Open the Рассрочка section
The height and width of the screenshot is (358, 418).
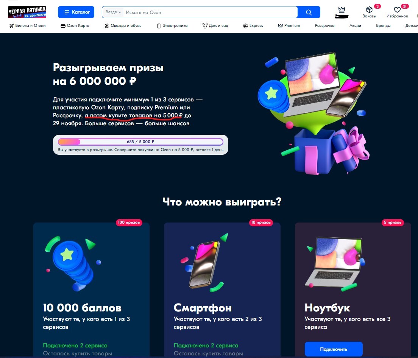tap(324, 26)
